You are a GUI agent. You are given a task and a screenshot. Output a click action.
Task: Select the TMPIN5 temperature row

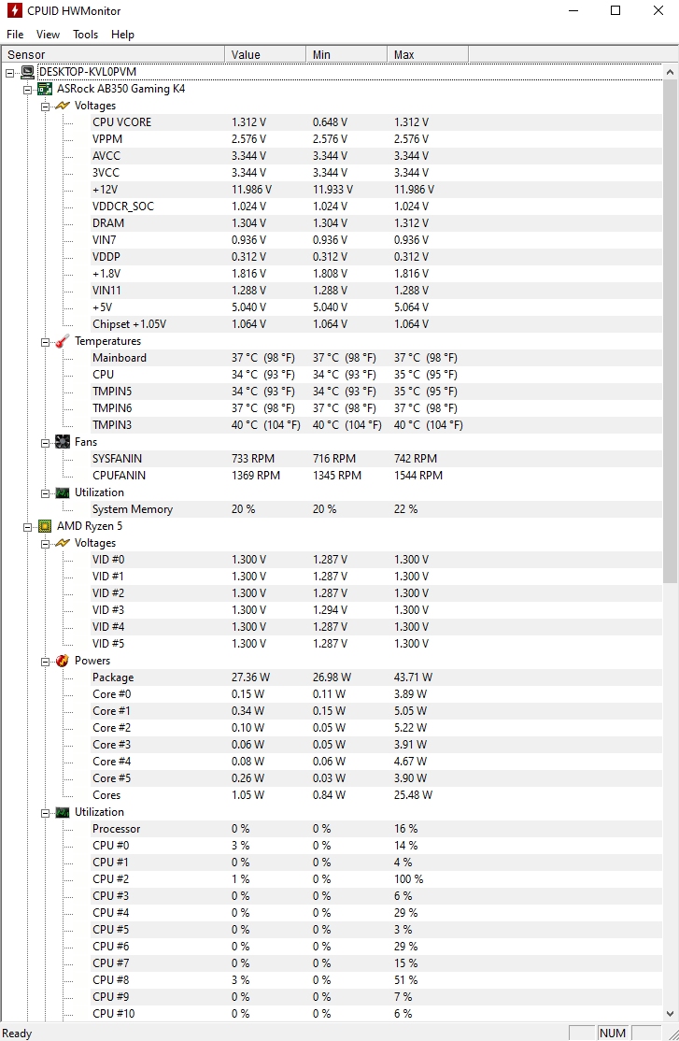377,391
